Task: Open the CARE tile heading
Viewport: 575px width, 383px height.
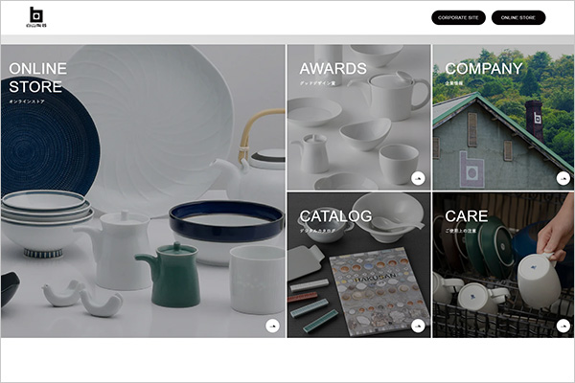Action: (466, 216)
